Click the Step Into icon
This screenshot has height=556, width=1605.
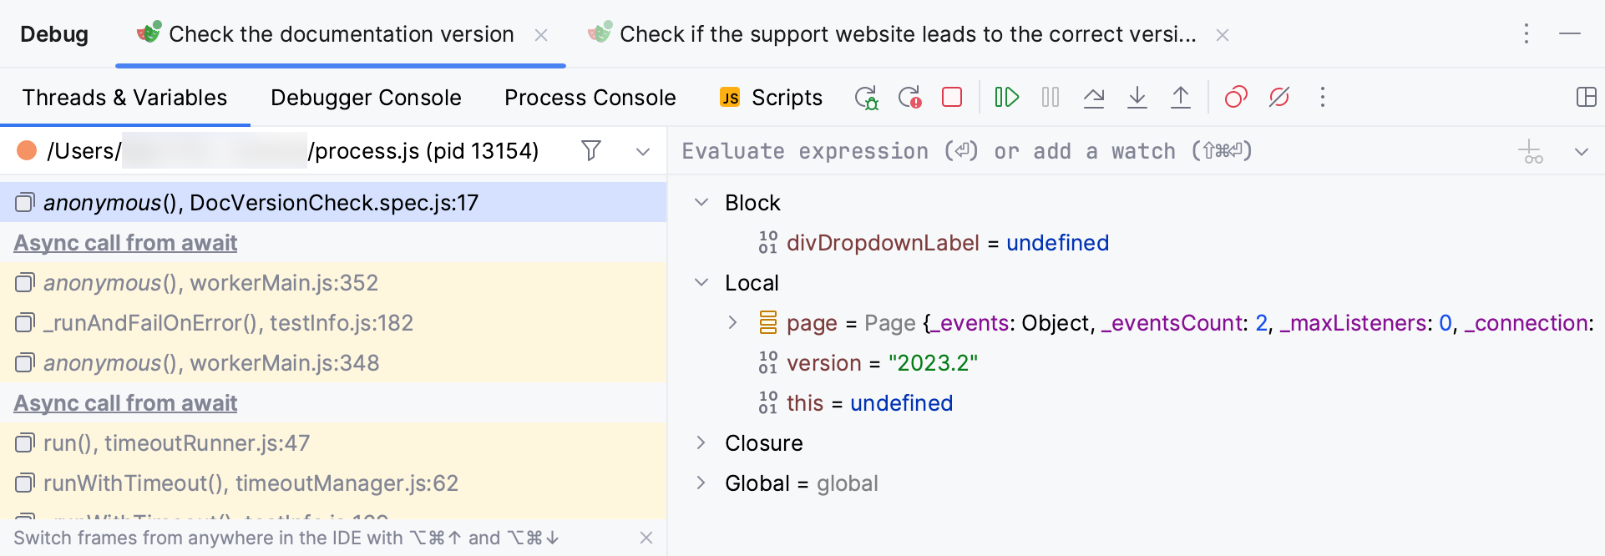click(1137, 98)
